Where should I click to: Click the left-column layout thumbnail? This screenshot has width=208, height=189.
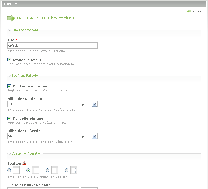(36, 170)
